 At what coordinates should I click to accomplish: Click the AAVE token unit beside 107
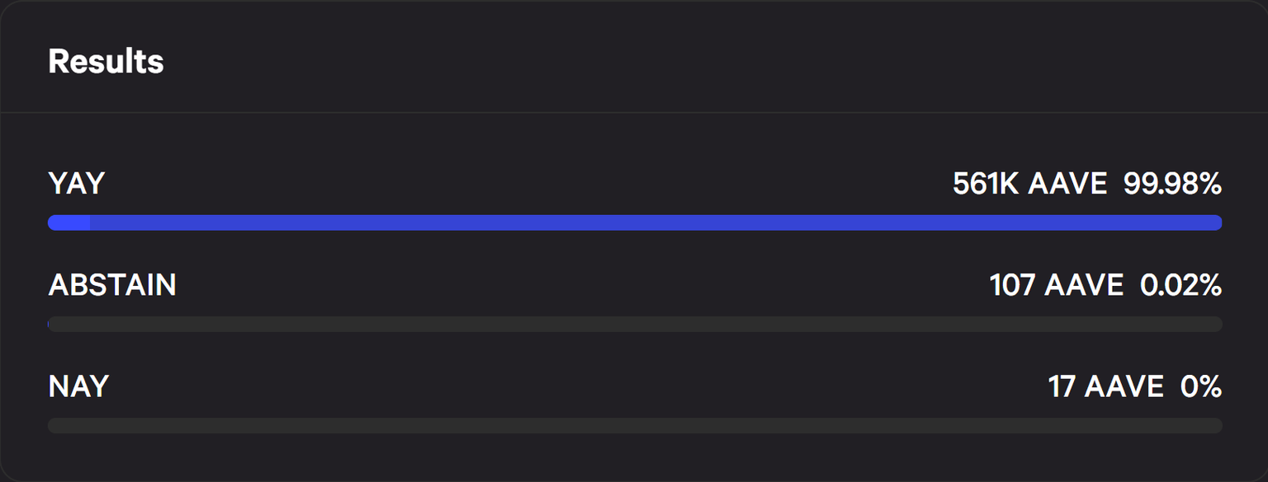coord(1084,285)
